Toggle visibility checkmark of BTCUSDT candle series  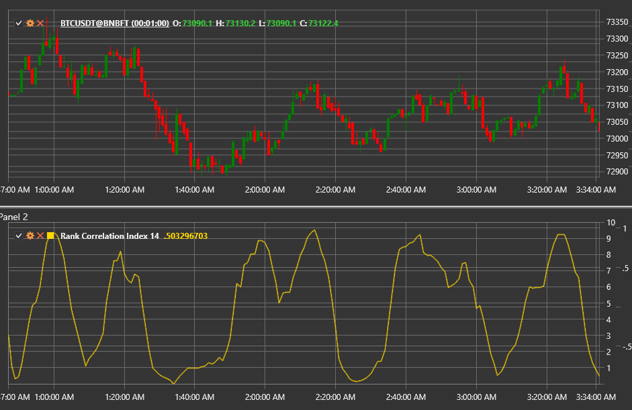tap(19, 23)
